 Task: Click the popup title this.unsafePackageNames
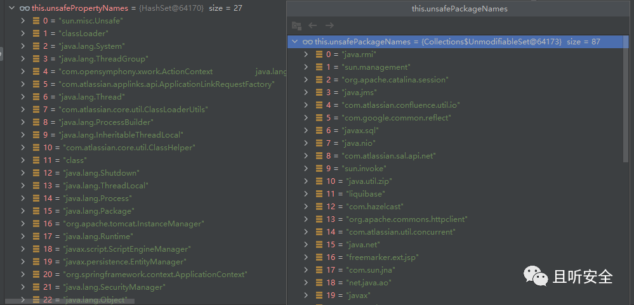click(459, 8)
